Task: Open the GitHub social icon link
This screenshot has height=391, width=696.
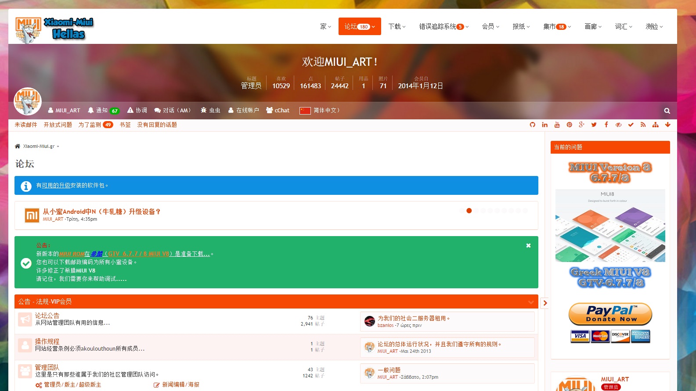Action: pos(533,125)
